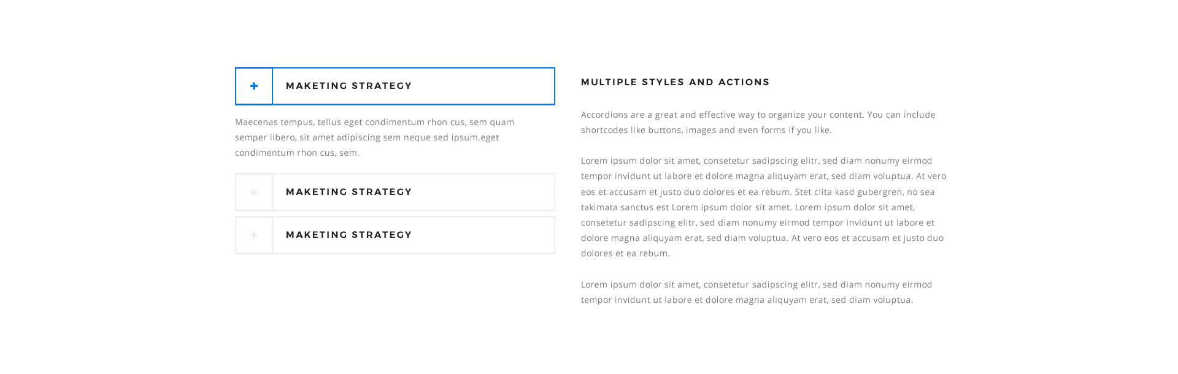Open the last Maketing Strategy accordion title
1178x374 pixels.
(348, 235)
